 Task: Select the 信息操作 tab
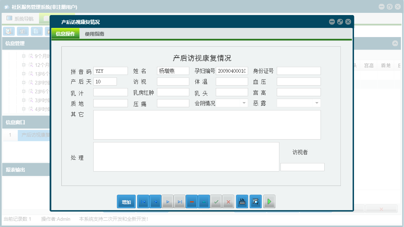[65, 34]
